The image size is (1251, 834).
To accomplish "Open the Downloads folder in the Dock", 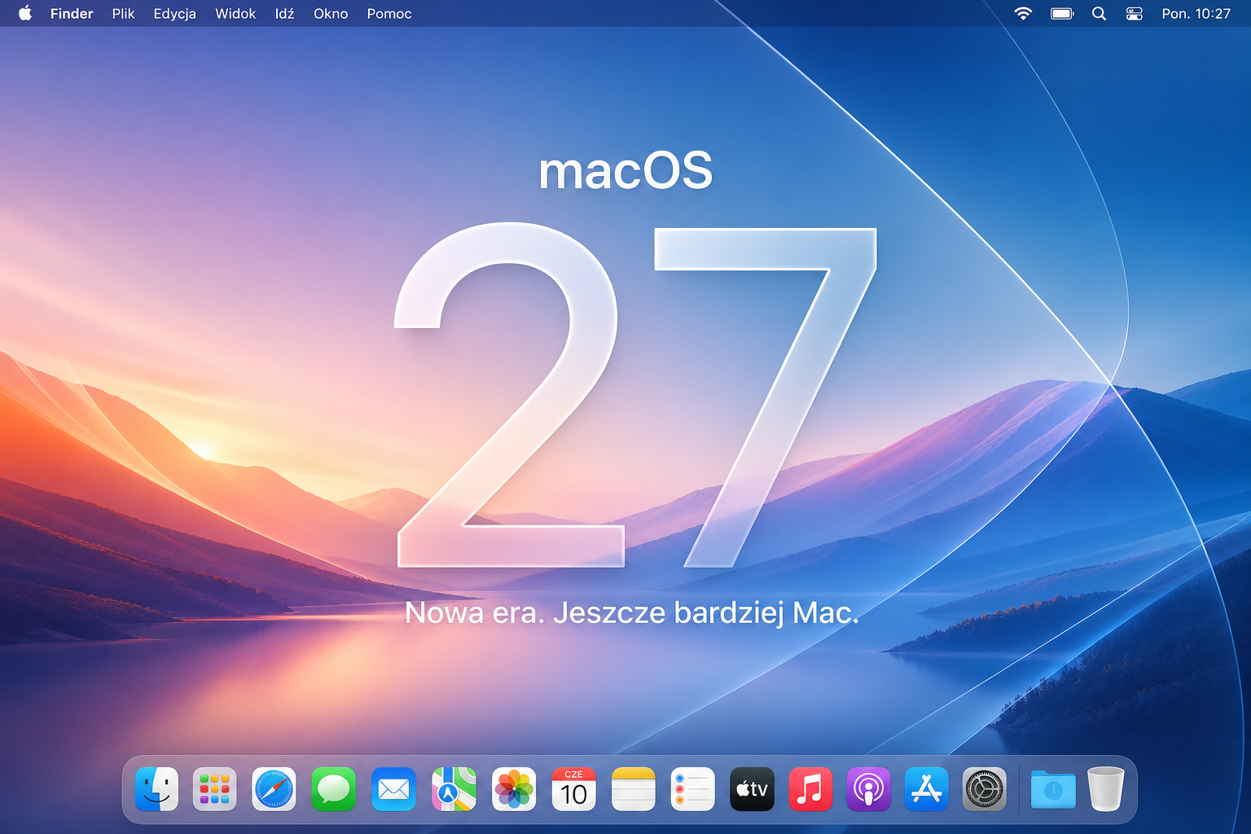I will click(x=1053, y=789).
